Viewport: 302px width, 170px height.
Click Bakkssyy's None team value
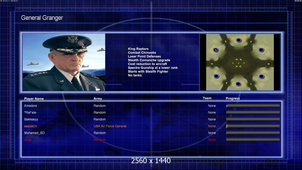pos(212,119)
